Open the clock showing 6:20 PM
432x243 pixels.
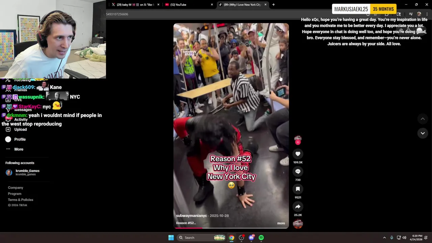416,238
